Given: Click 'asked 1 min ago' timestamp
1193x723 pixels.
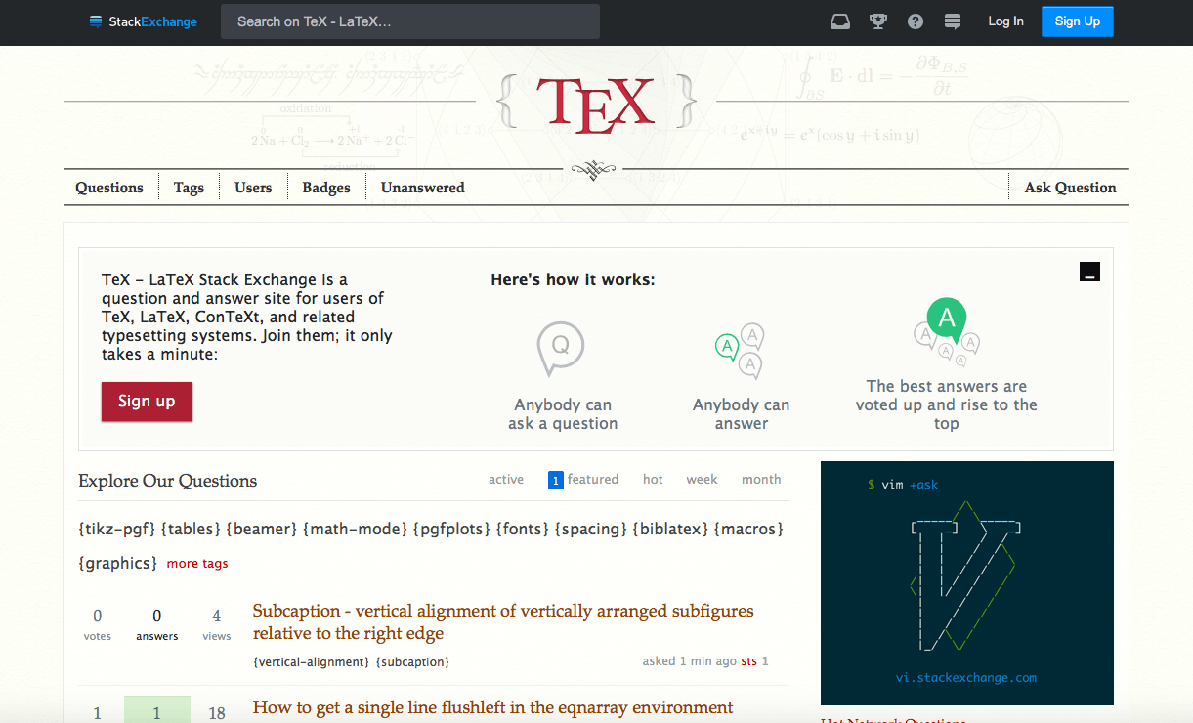Looking at the screenshot, I should pyautogui.click(x=690, y=661).
